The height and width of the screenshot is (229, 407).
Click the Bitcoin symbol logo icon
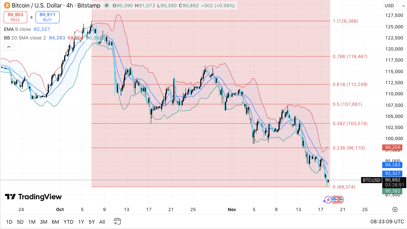(7, 5)
